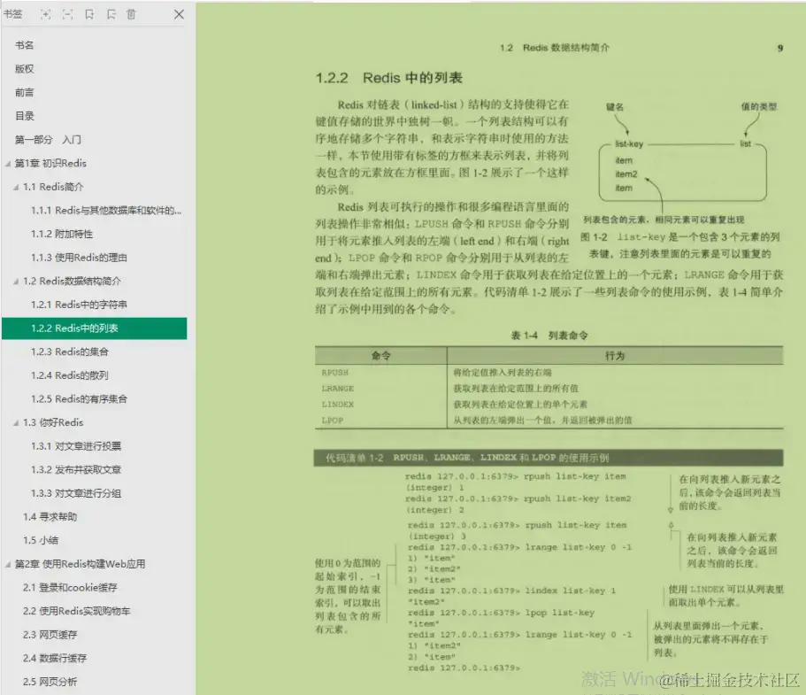The height and width of the screenshot is (695, 806).
Task: Click the add bookmark icon
Action: click(x=89, y=14)
